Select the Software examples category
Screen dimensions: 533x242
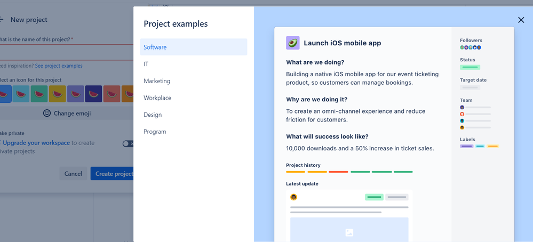point(194,47)
